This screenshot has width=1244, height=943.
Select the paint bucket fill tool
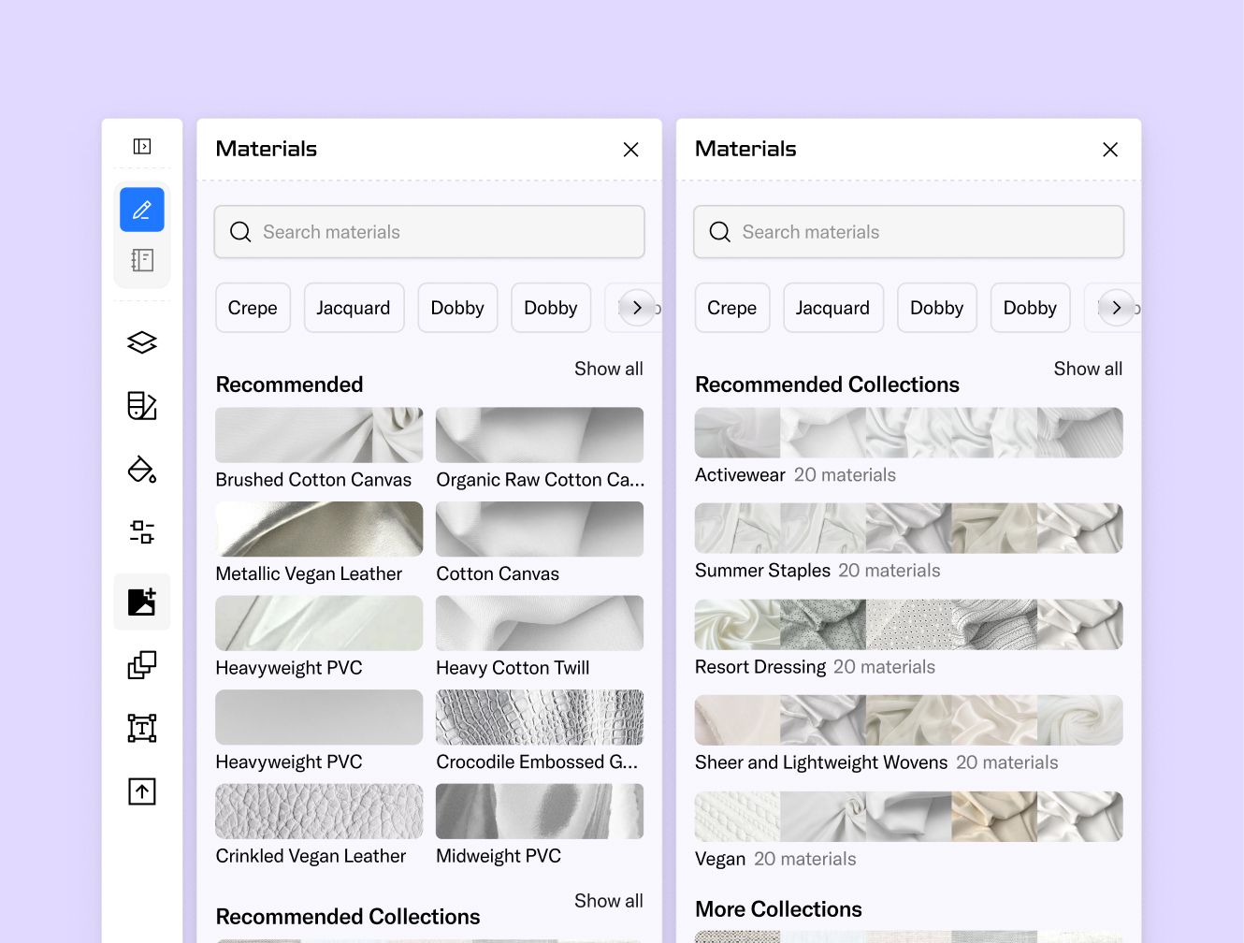tap(142, 469)
